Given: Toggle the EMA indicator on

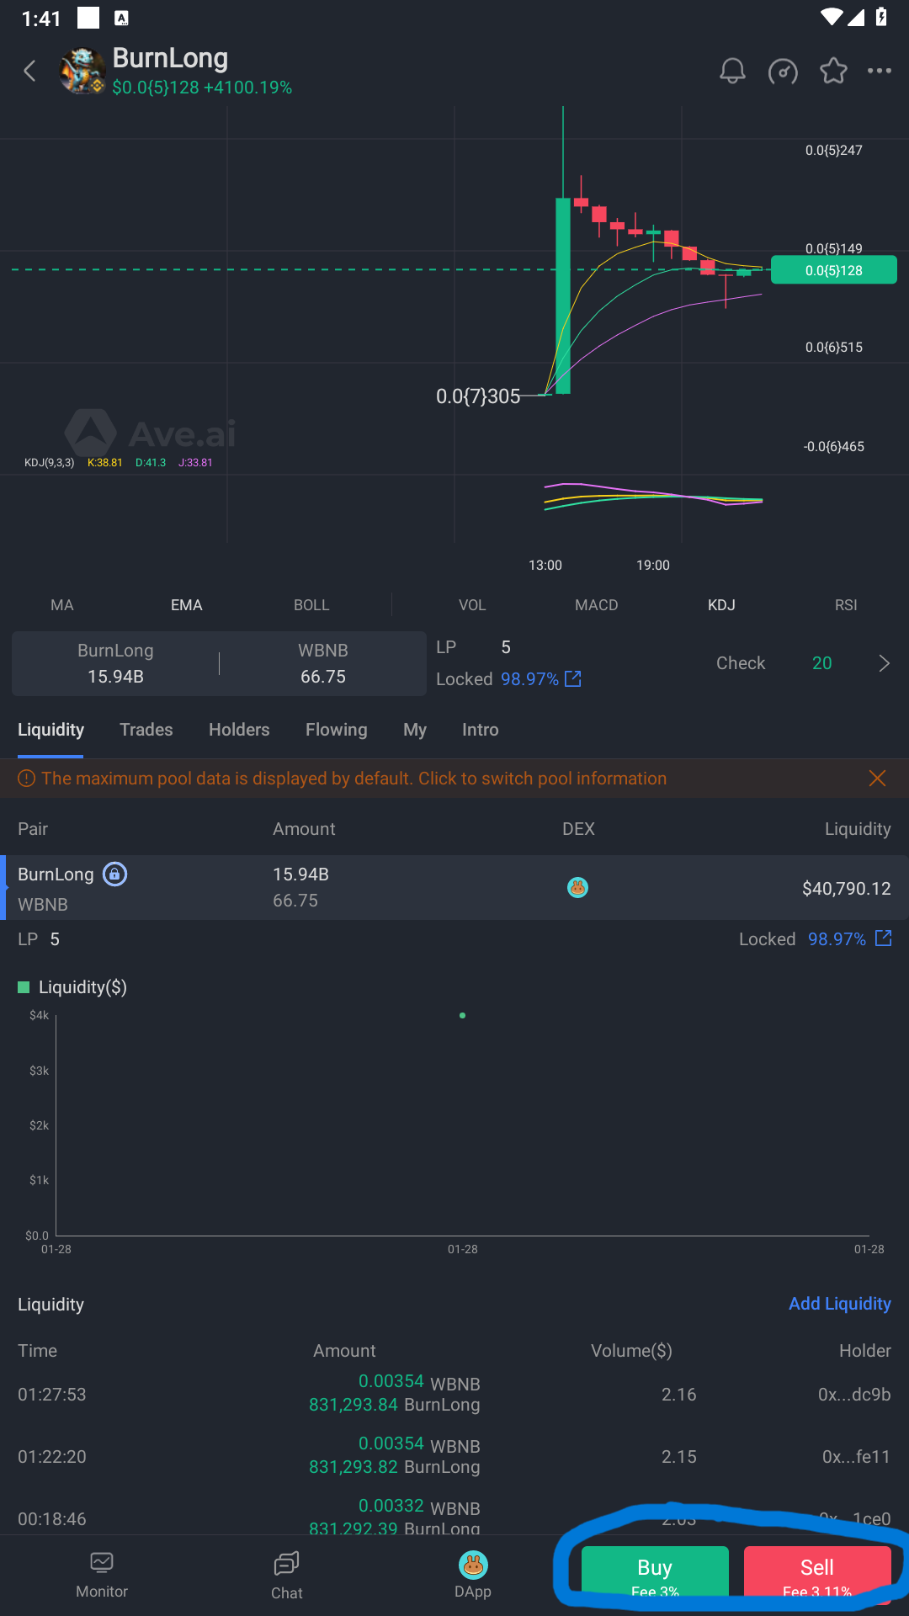Looking at the screenshot, I should pyautogui.click(x=186, y=605).
